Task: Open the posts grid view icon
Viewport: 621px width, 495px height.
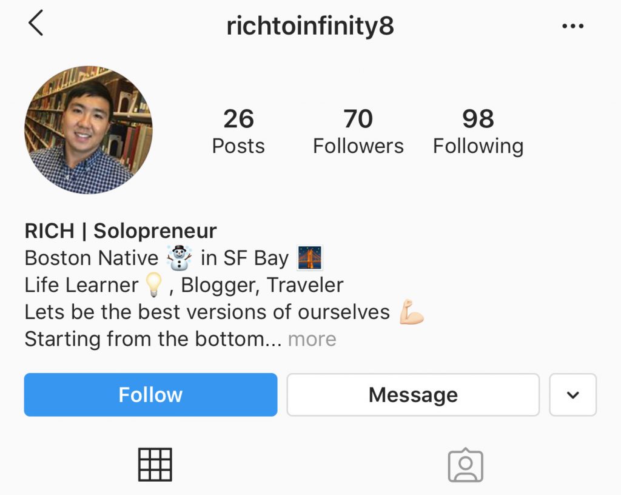Action: point(155,464)
